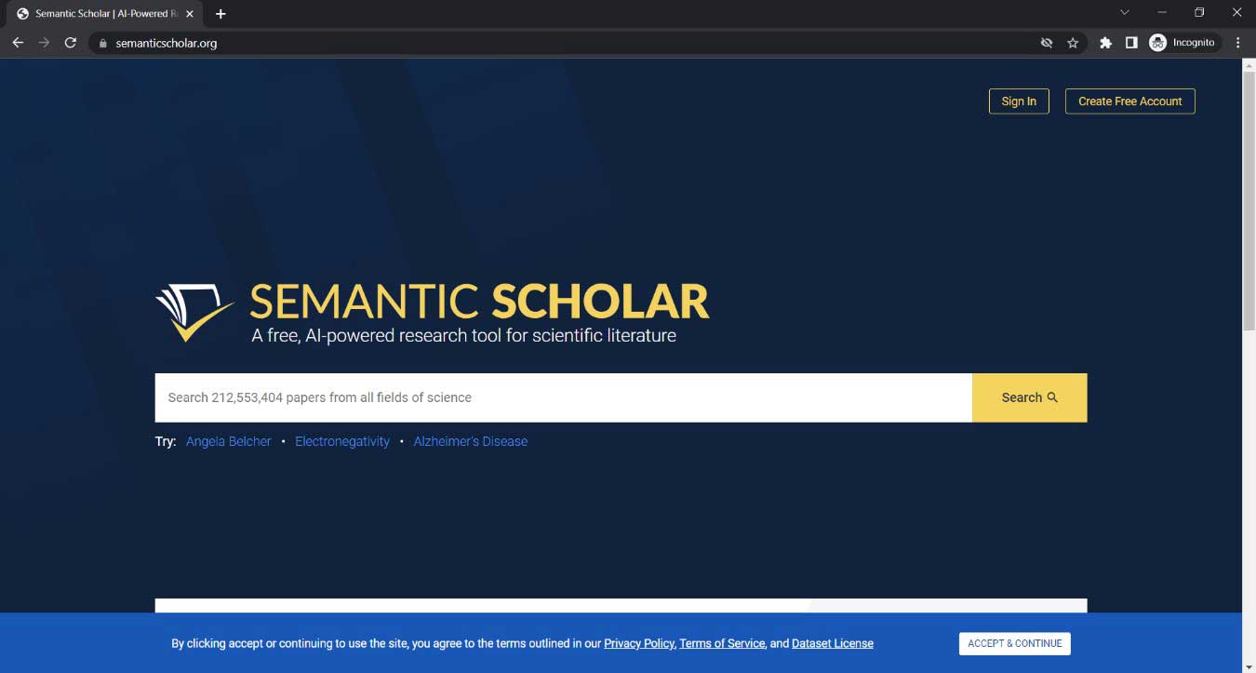1256x673 pixels.
Task: Open the Dataset License link
Action: tap(833, 643)
